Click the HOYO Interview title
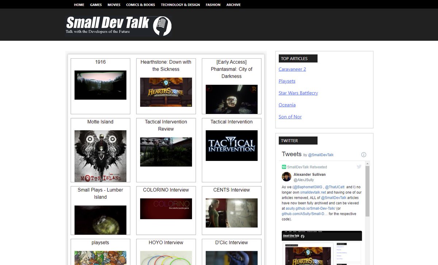 point(166,242)
